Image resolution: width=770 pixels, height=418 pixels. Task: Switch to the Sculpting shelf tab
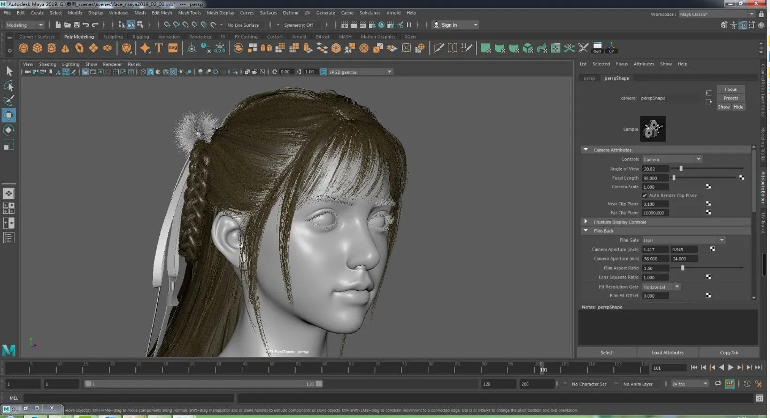[113, 37]
